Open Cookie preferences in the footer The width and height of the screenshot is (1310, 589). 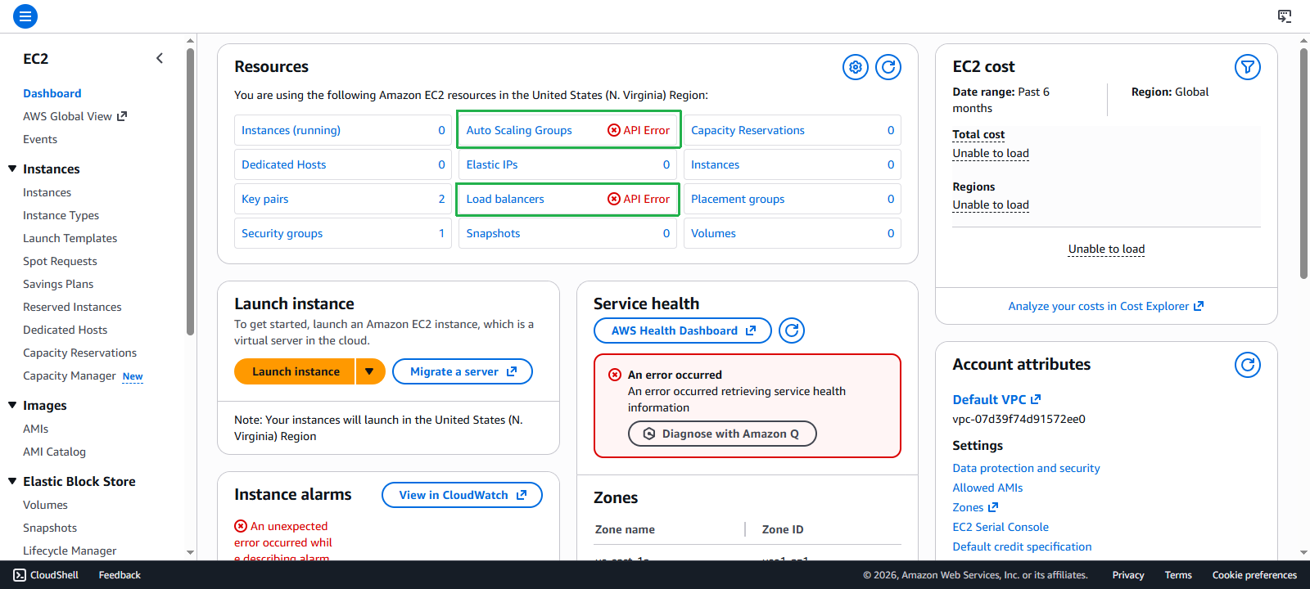[1254, 575]
